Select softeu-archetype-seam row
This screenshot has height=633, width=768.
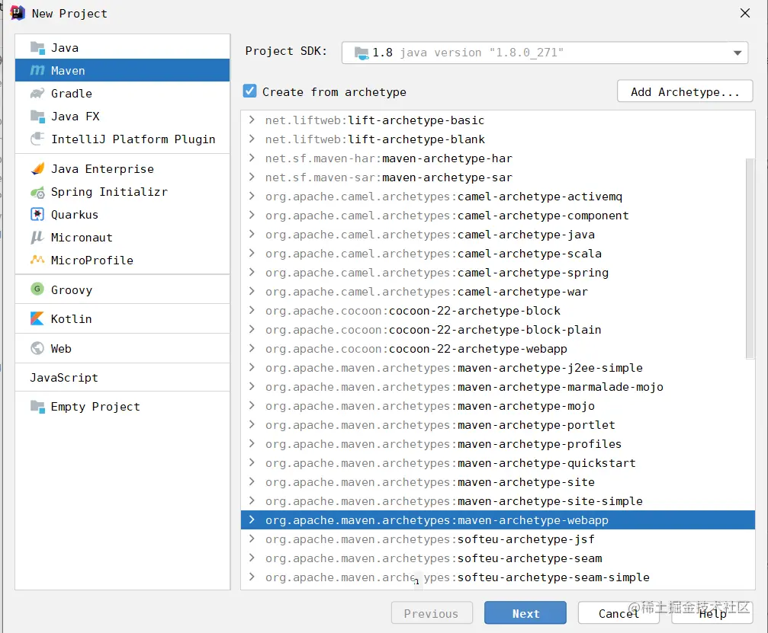pos(497,558)
